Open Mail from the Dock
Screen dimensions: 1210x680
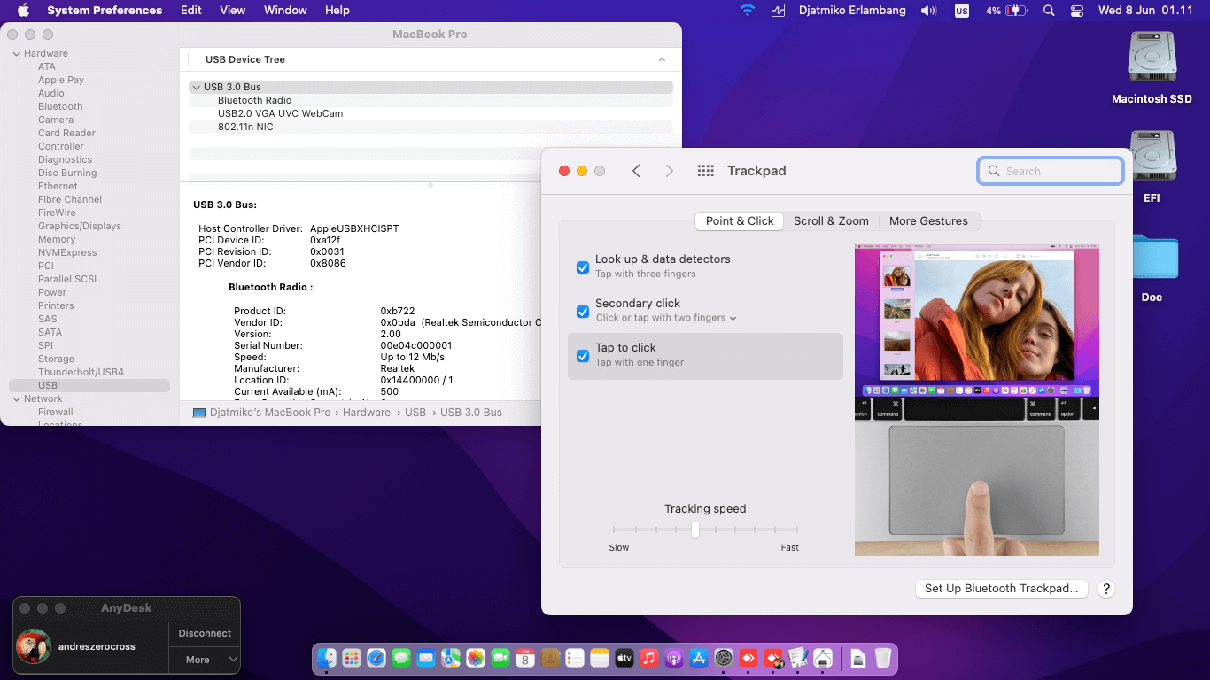point(426,658)
